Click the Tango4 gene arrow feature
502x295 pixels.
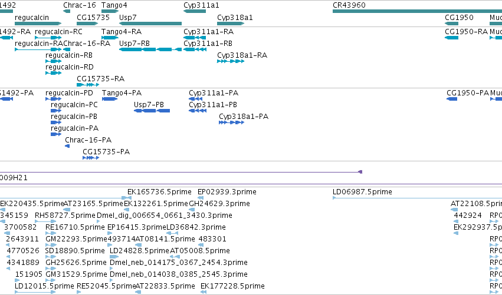pos(110,11)
